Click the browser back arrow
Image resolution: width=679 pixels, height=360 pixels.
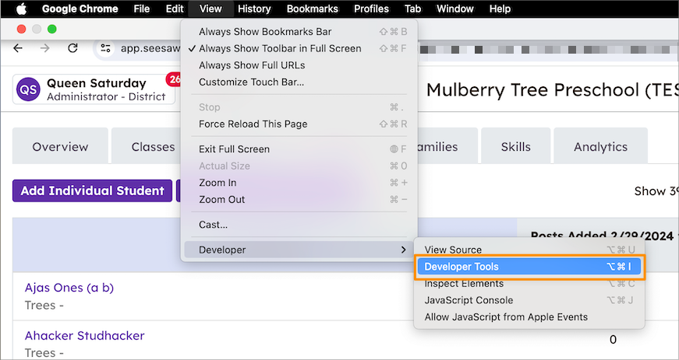pos(18,48)
